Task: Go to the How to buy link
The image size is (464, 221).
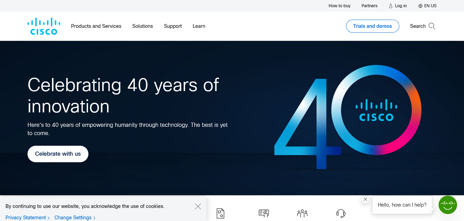Action: [x=339, y=6]
